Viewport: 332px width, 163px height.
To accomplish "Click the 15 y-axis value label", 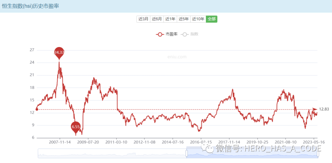I will tap(32, 100).
